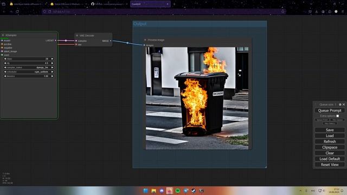
Task: Click the Load workflow button
Action: [x=330, y=136]
